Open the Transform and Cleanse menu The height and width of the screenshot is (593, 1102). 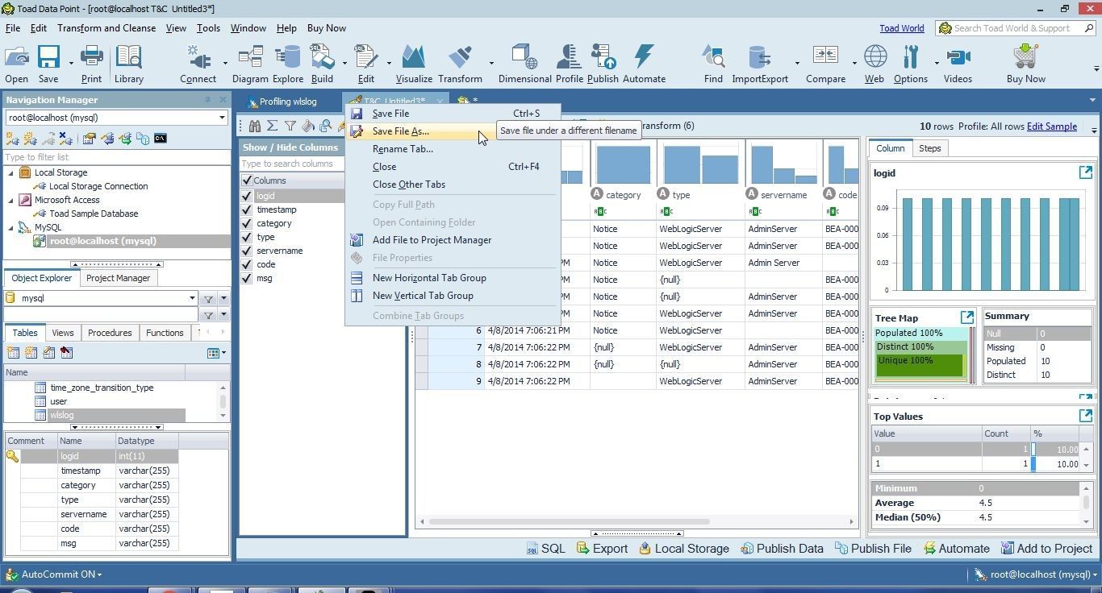[106, 28]
